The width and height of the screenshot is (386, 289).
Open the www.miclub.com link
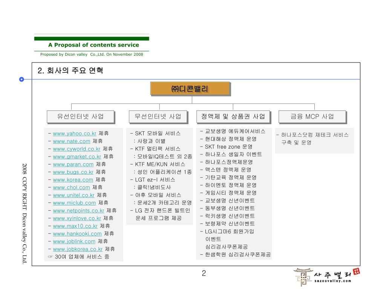[74, 203]
